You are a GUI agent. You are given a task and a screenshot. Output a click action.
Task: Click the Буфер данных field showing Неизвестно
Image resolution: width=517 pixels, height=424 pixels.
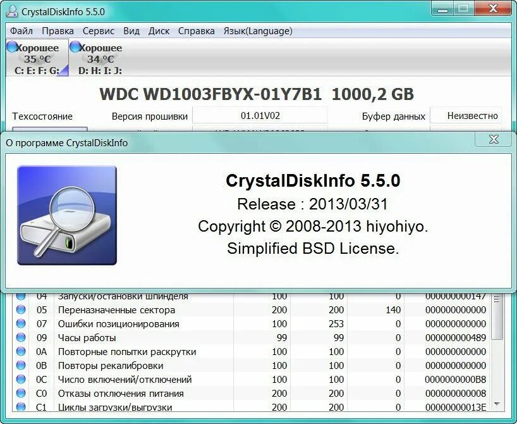[466, 116]
